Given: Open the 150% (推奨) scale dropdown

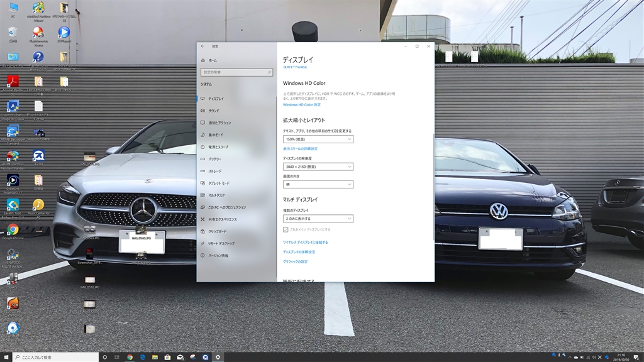Looking at the screenshot, I should 318,139.
